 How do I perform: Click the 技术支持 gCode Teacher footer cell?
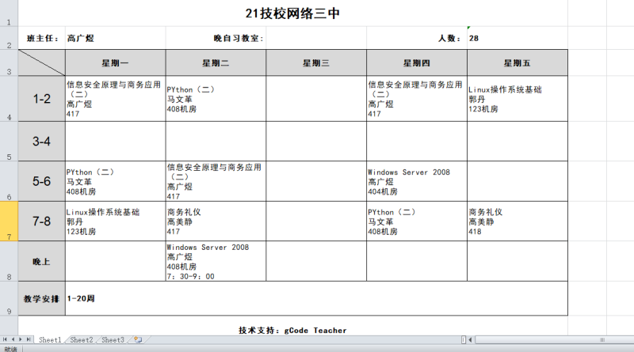point(292,330)
